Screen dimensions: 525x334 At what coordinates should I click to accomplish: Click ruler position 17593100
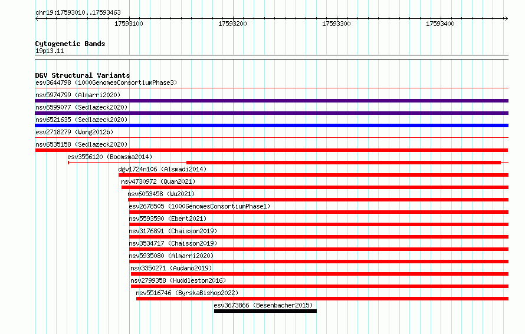point(129,24)
